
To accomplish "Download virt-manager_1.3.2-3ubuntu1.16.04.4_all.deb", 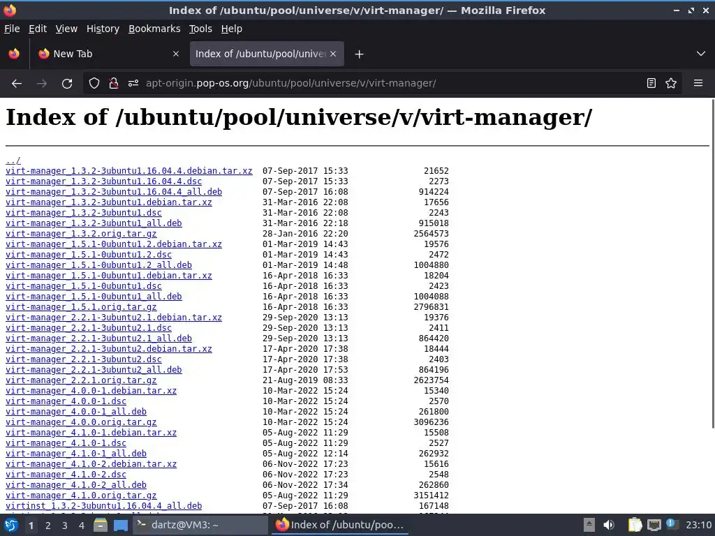I will (x=114, y=192).
